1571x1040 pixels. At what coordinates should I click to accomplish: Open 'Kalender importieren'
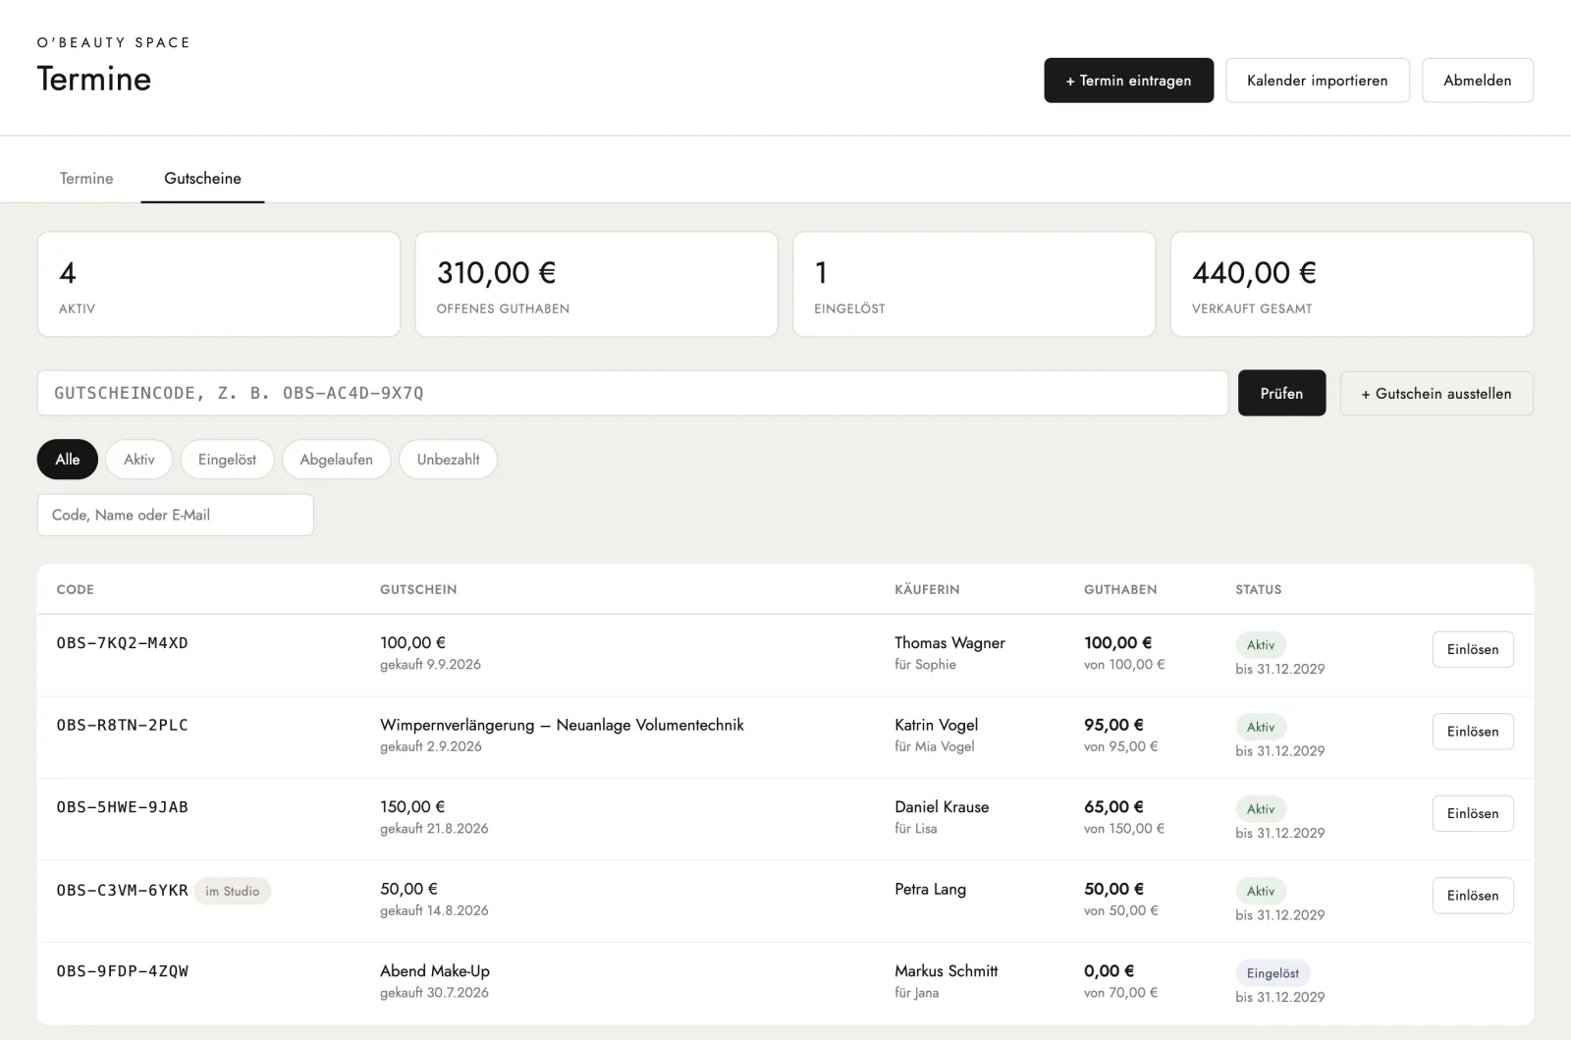tap(1317, 81)
